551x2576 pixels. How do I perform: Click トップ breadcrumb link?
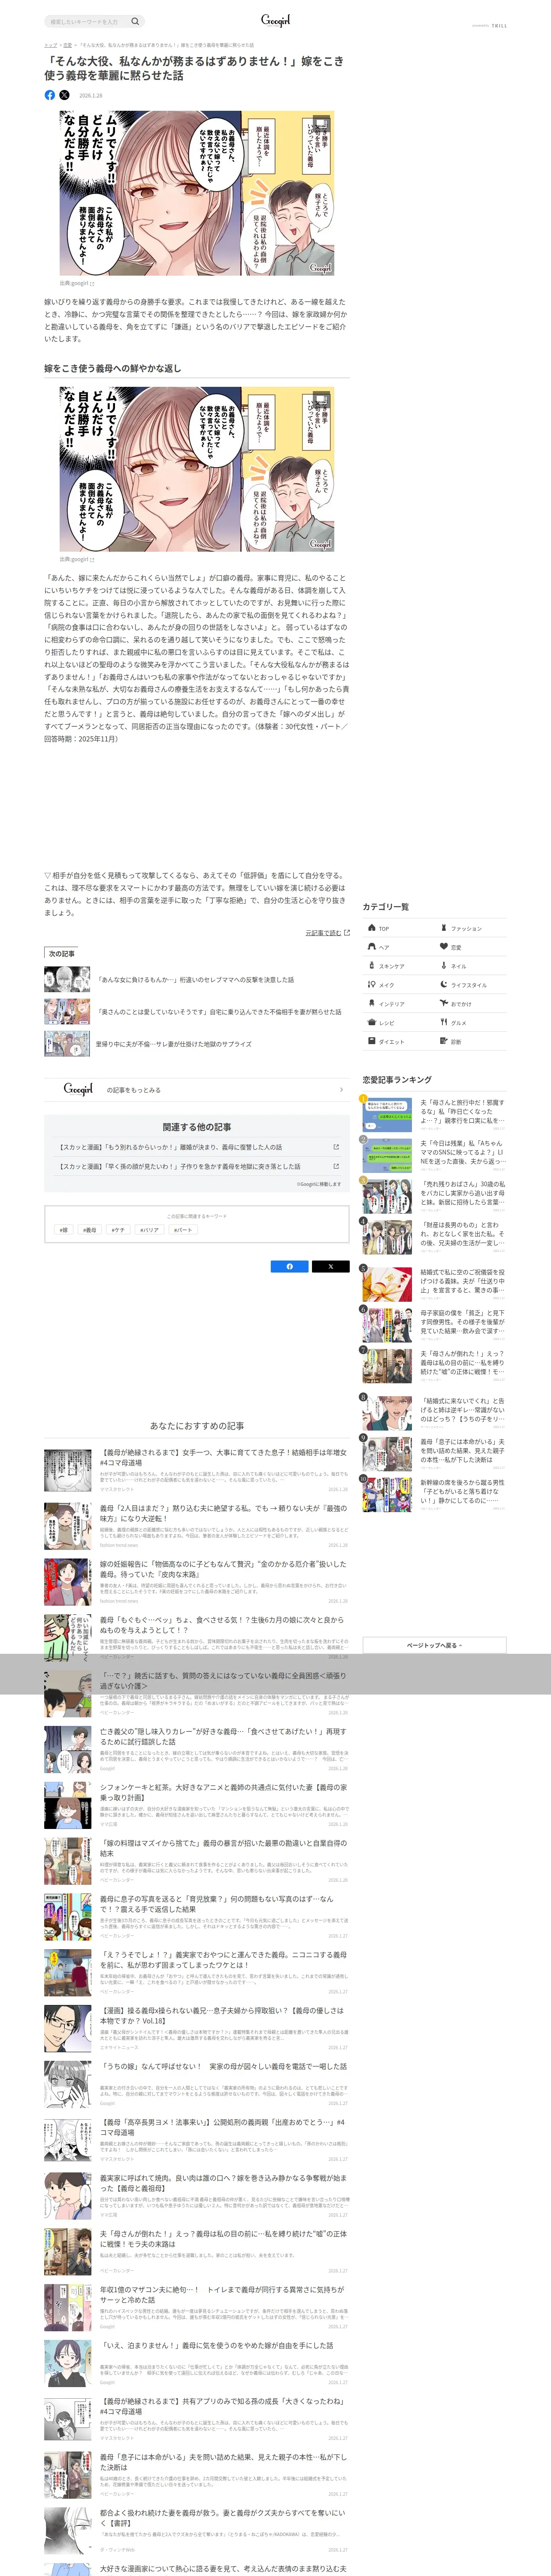pyautogui.click(x=50, y=45)
